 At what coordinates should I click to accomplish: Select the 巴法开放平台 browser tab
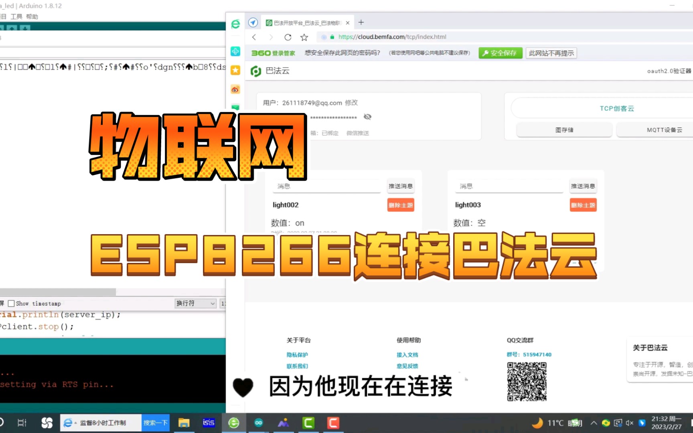(x=307, y=23)
